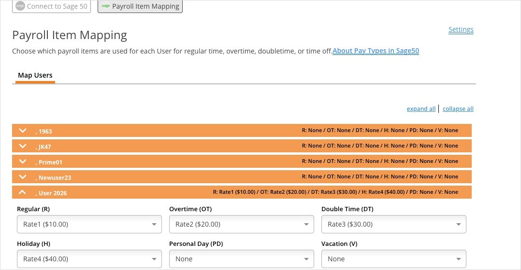521x270 pixels.
Task: Expand the Newuser23 user row chevron
Action: (23, 176)
